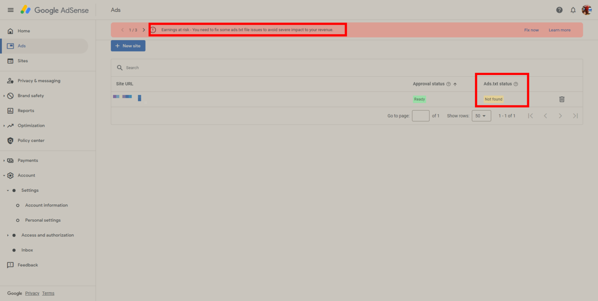This screenshot has height=301, width=598.
Task: Expand Access and authorization
Action: tap(7, 235)
